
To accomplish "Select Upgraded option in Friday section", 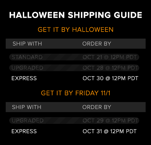I will click(x=28, y=120).
